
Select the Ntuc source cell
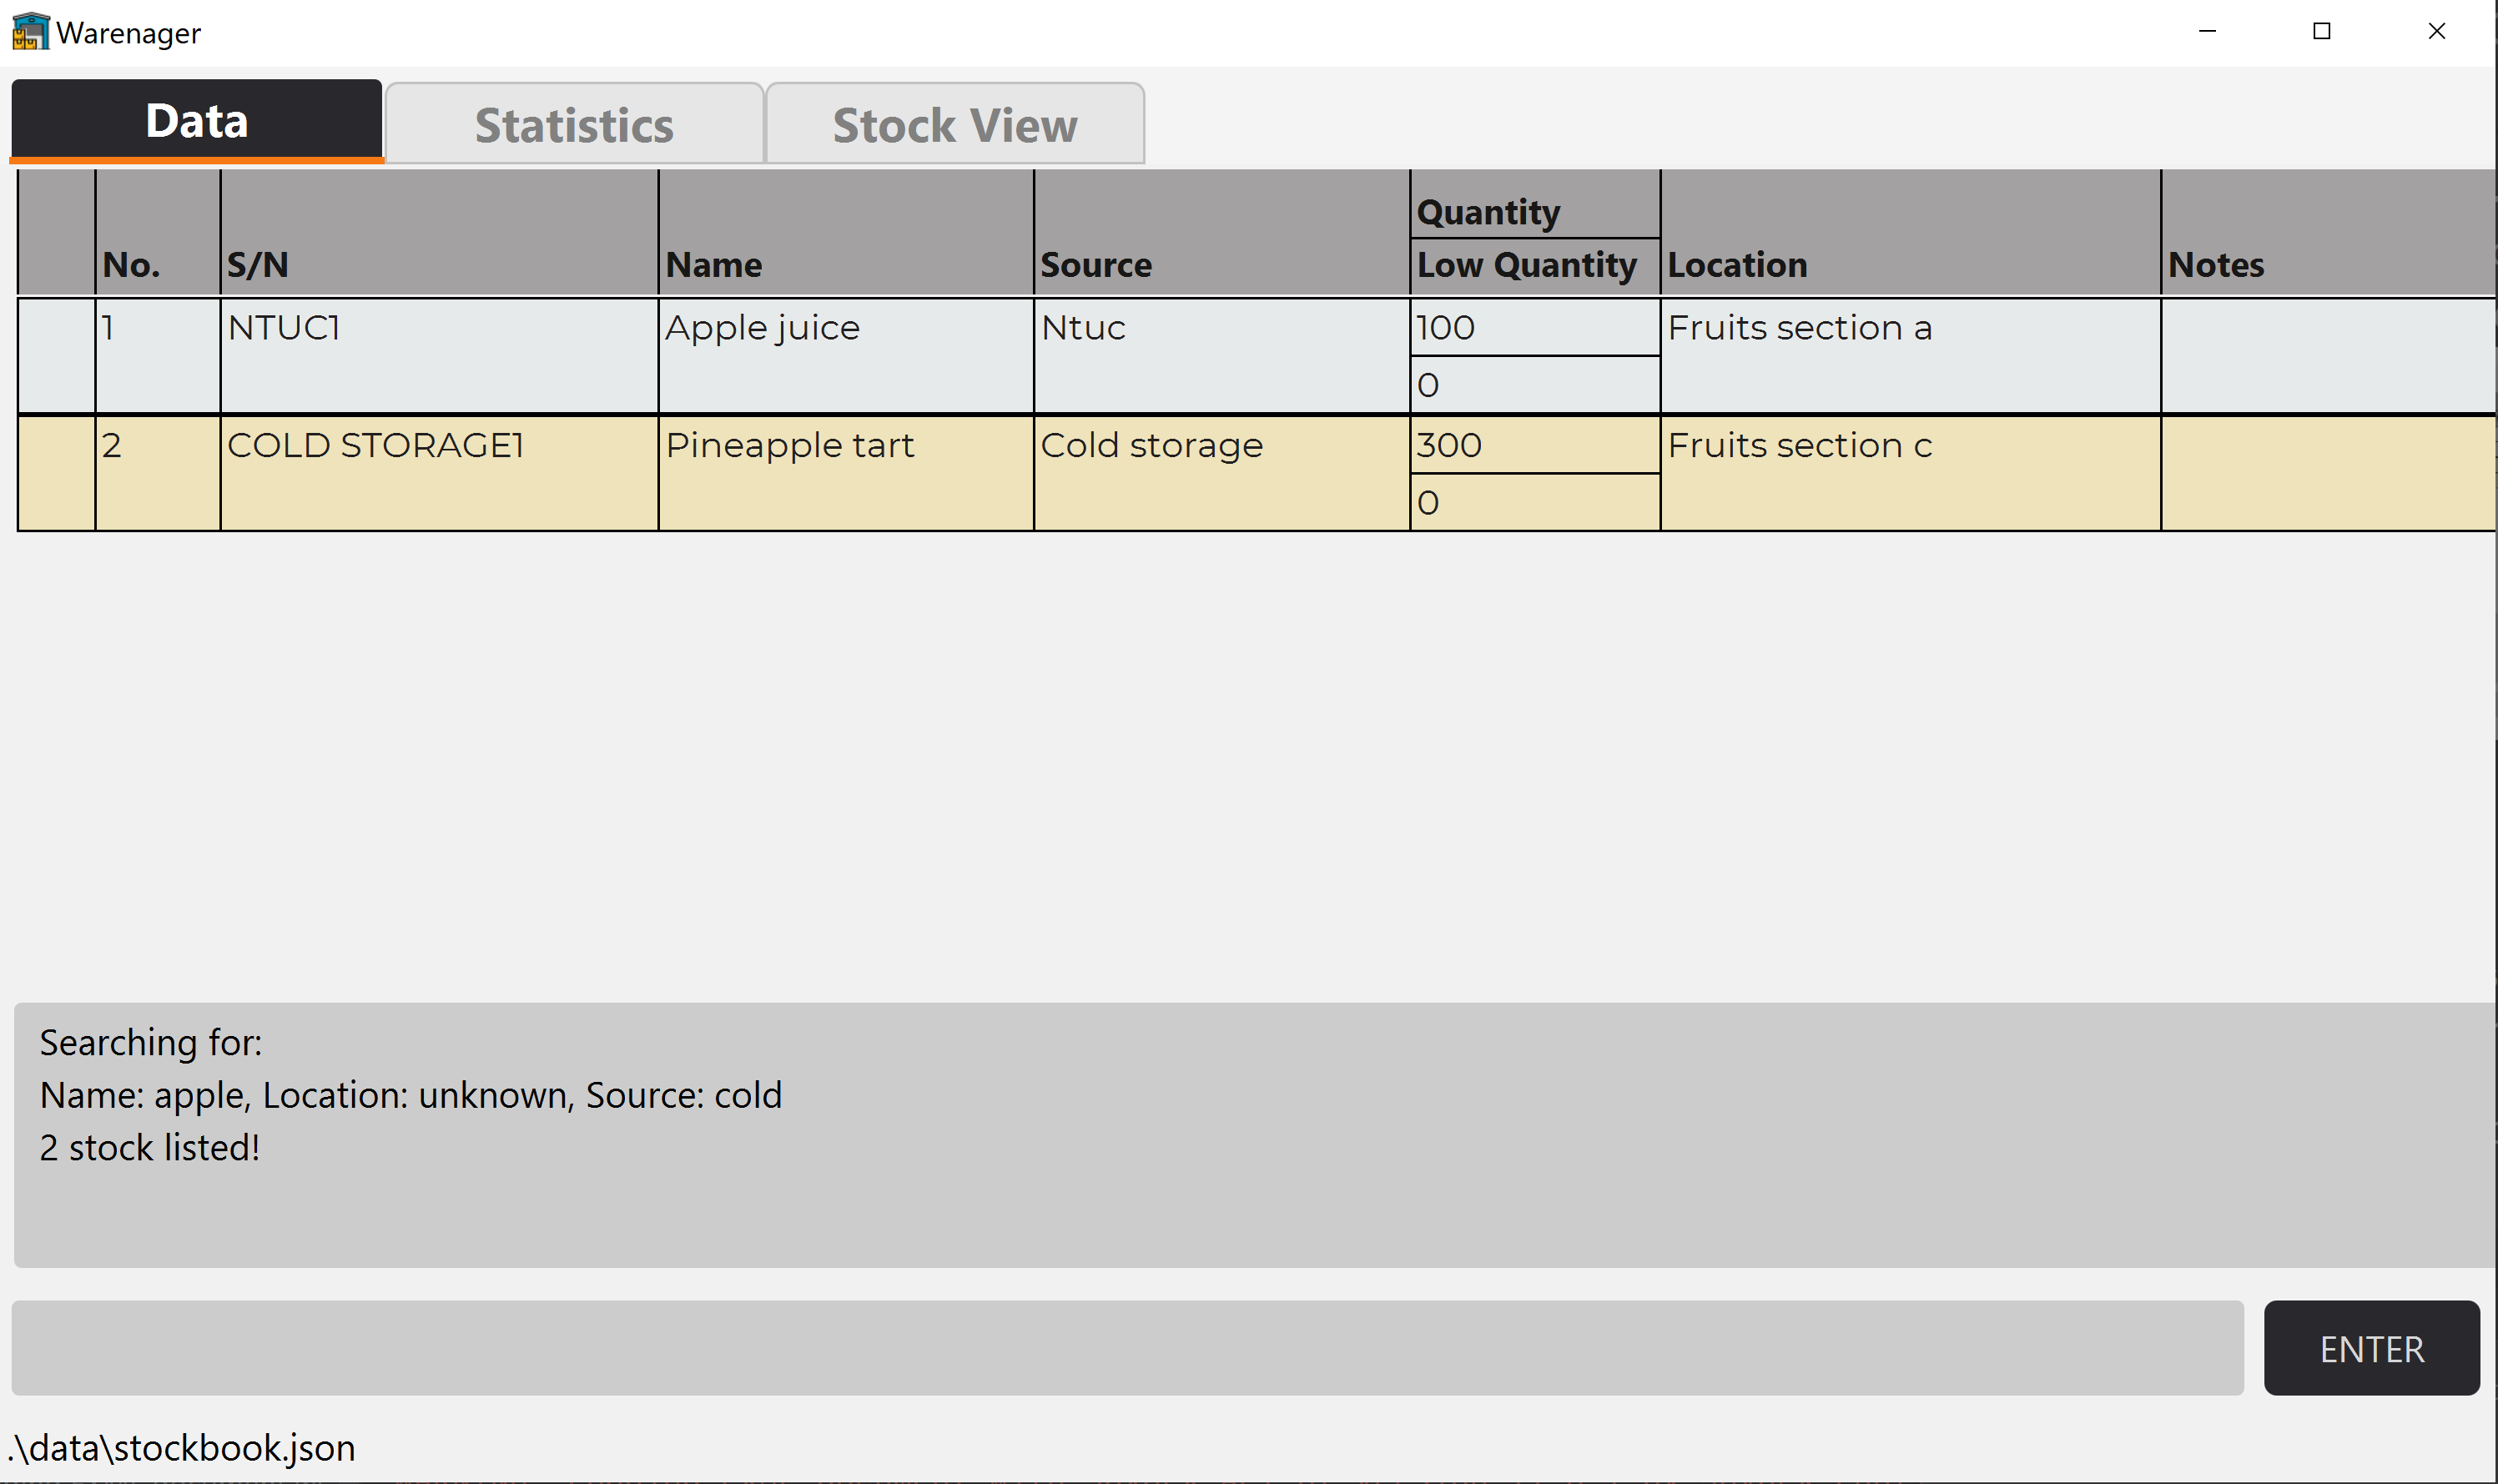1222,356
